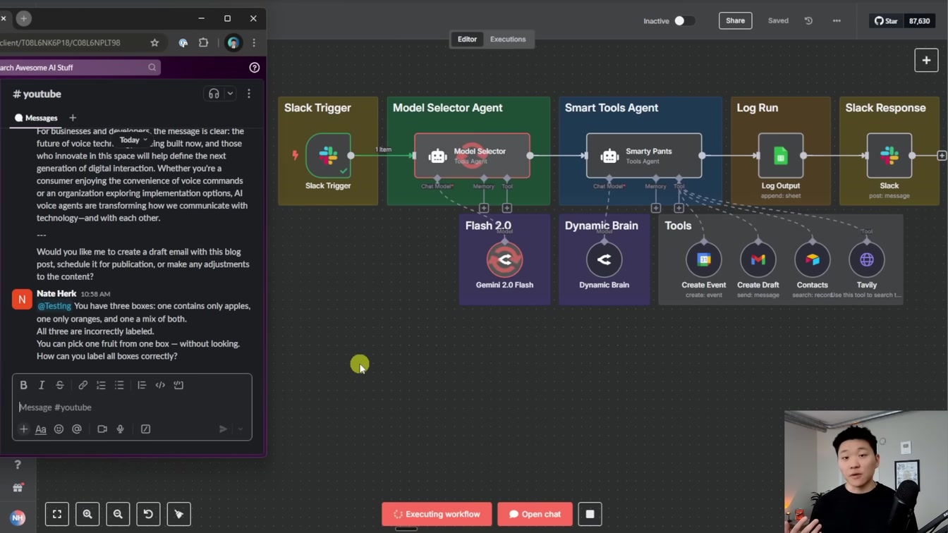This screenshot has width=948, height=533.
Task: Insert a blockquote in Slack composer
Action: point(142,385)
